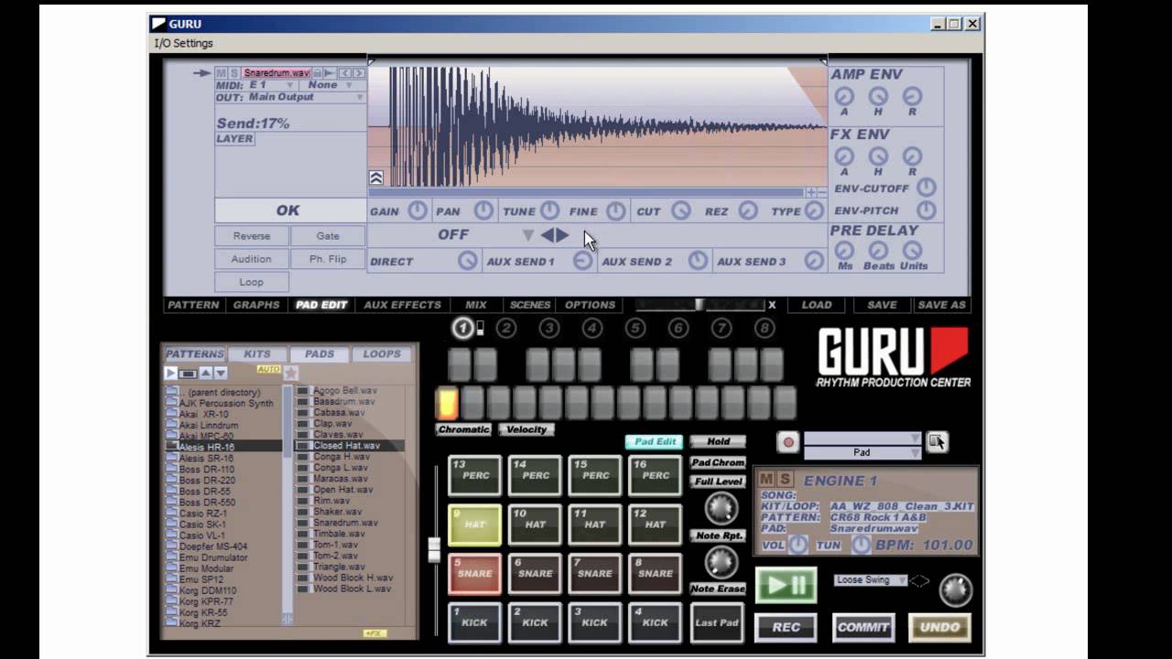Click the UNDO button
Screen dimensions: 1172x659
coord(939,628)
